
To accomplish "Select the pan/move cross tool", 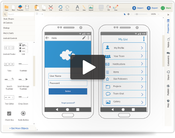I will [x=129, y=14].
